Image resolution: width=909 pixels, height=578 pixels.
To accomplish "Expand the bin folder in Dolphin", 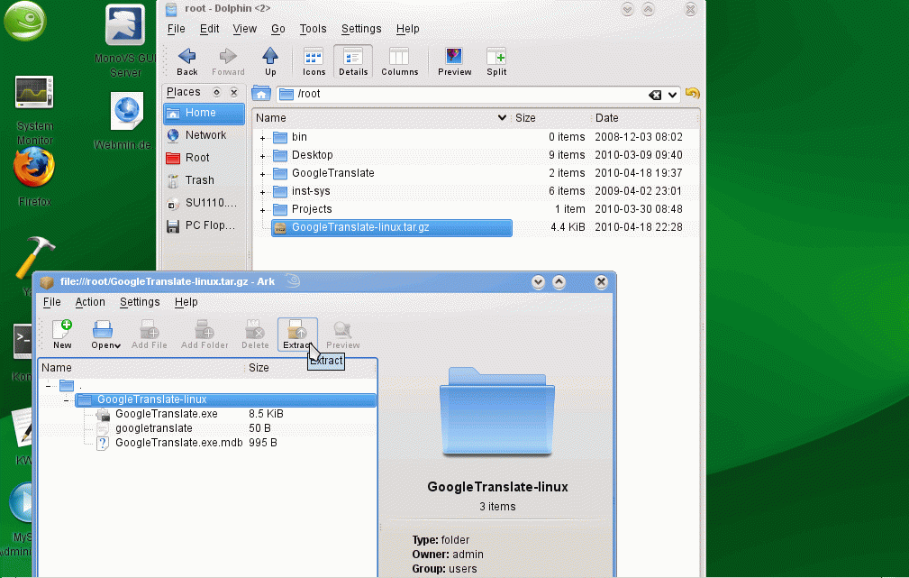I will [263, 138].
